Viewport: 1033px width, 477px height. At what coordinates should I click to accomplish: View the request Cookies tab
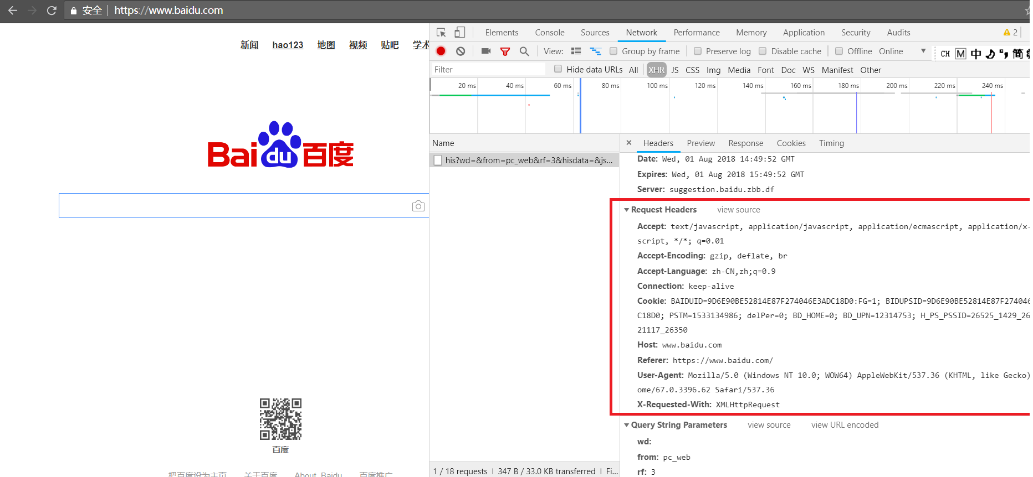click(791, 143)
